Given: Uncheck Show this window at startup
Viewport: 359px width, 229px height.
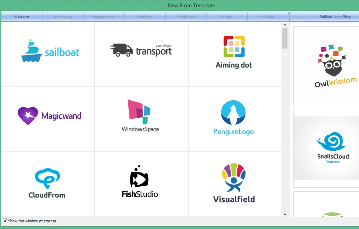Looking at the screenshot, I should click(5, 221).
